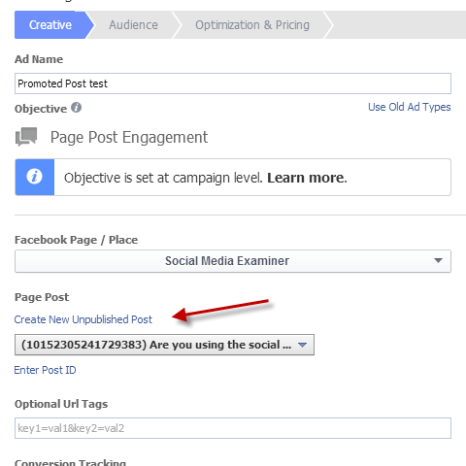Open the Creative tab
Viewport: 466px width, 466px height.
[50, 25]
